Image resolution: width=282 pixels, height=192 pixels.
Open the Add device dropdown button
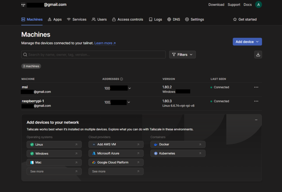pos(247,42)
